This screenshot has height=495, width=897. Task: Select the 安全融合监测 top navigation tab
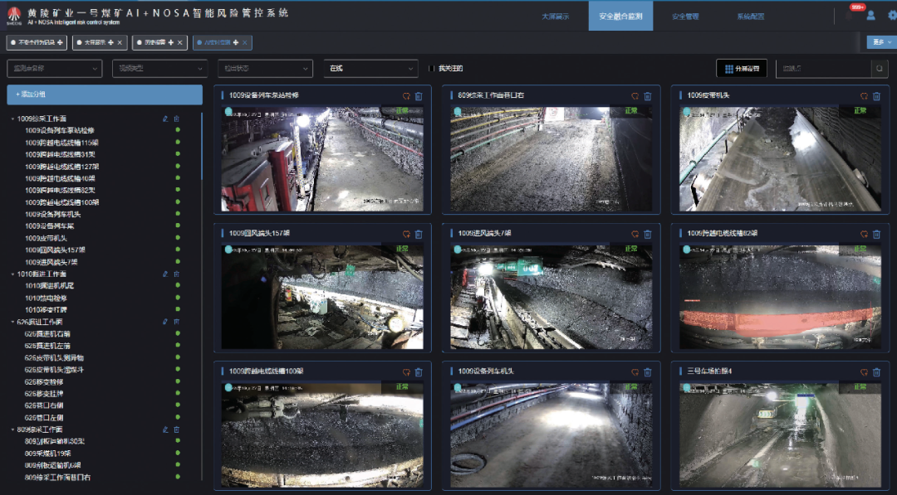pos(620,16)
